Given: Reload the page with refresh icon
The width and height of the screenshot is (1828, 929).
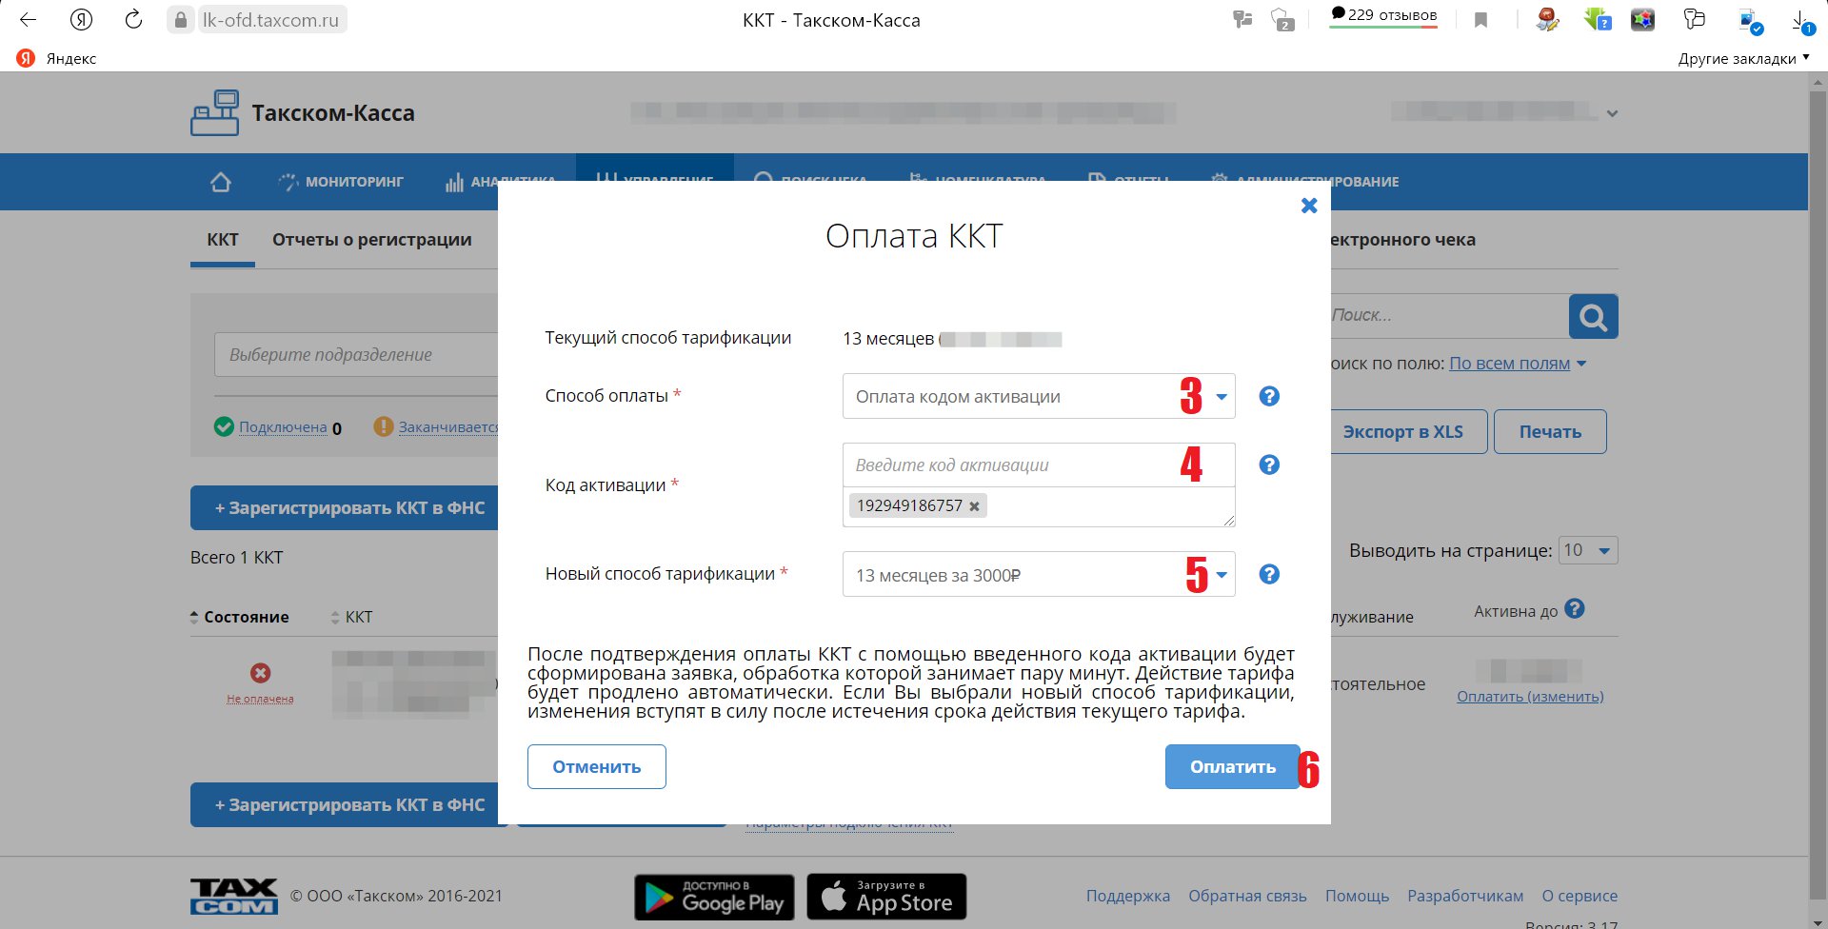Looking at the screenshot, I should (x=133, y=20).
